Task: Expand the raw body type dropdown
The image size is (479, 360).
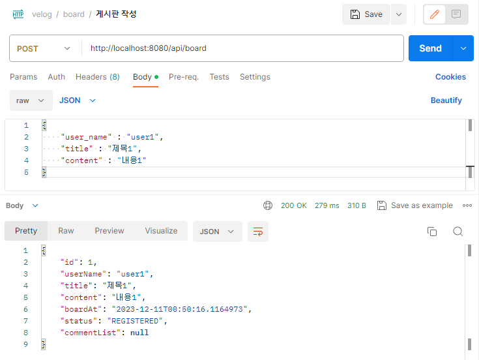Action: click(31, 100)
